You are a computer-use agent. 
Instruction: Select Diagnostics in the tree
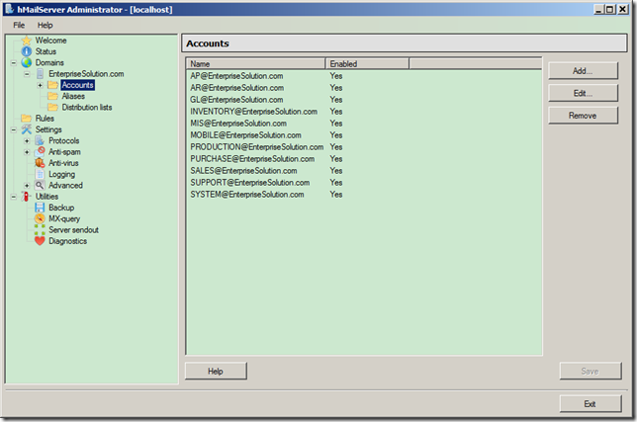pos(68,241)
